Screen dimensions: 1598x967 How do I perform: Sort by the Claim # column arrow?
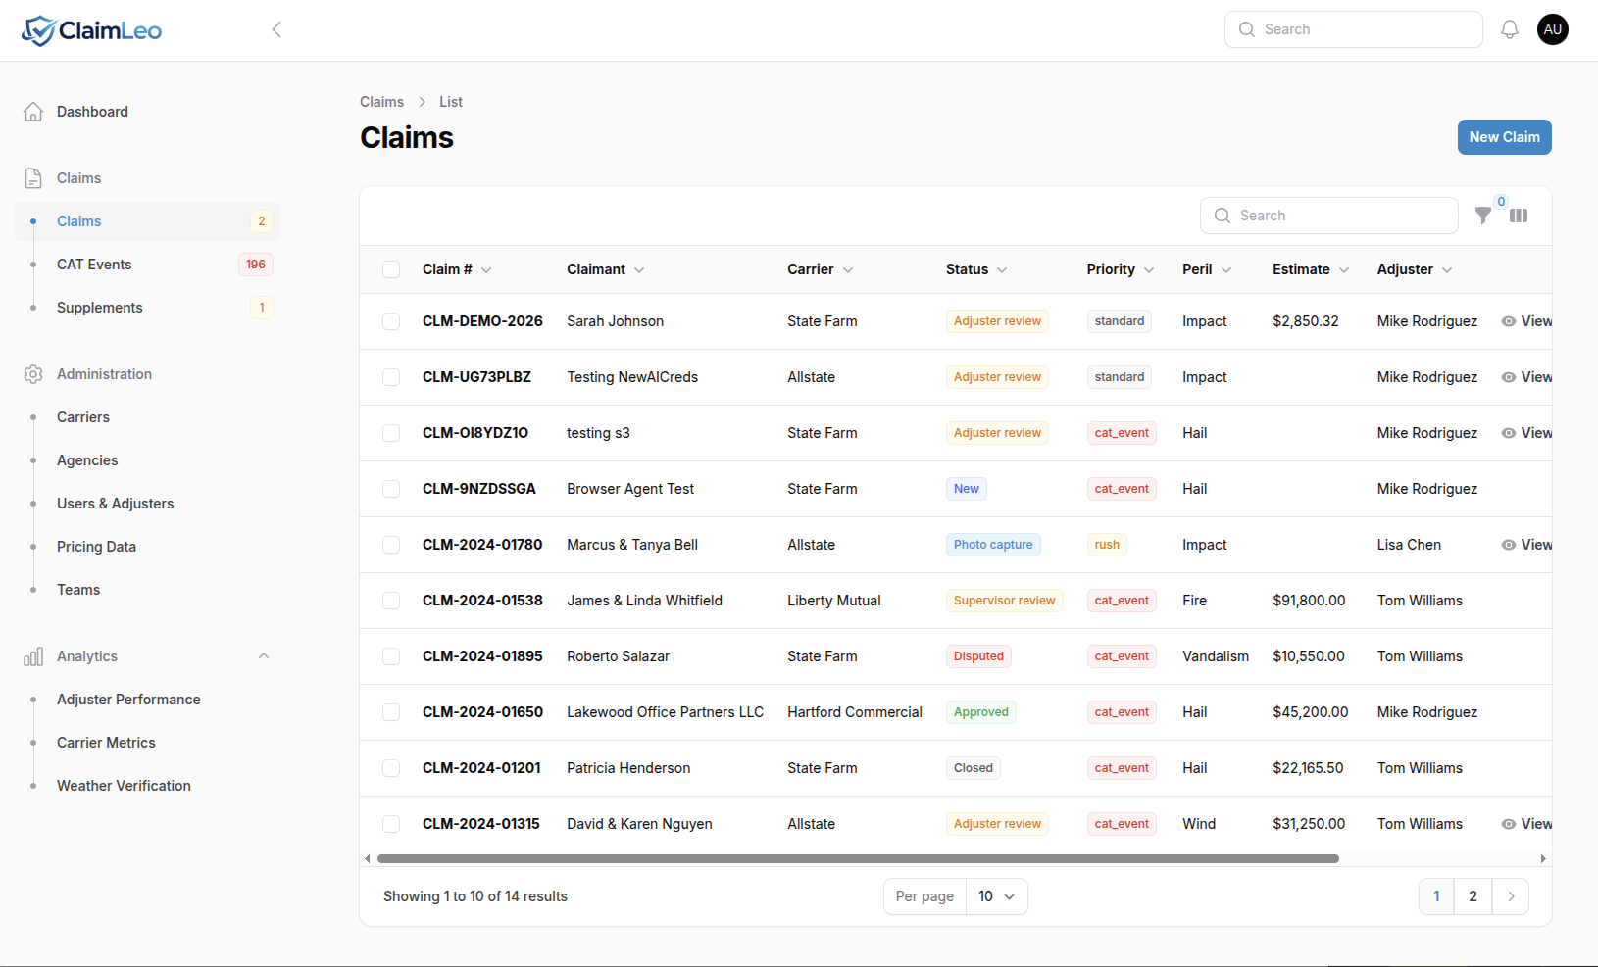(x=487, y=269)
